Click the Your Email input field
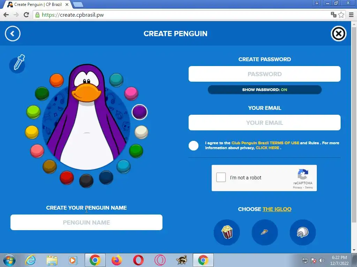The height and width of the screenshot is (267, 357). pyautogui.click(x=265, y=123)
